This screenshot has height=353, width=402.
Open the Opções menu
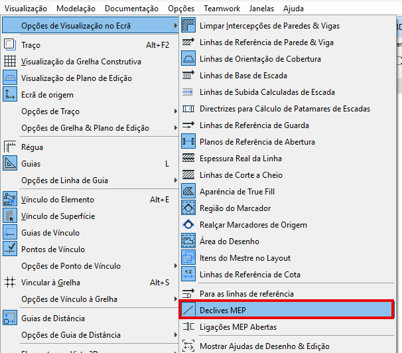point(181,9)
